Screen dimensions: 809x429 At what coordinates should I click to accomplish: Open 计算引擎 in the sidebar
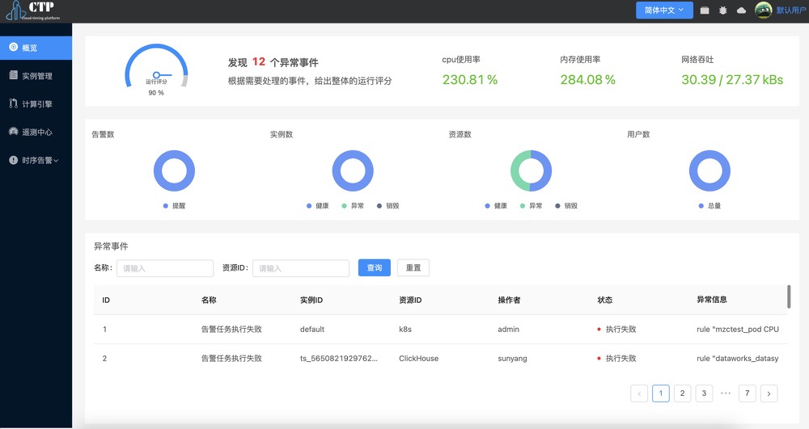click(36, 104)
